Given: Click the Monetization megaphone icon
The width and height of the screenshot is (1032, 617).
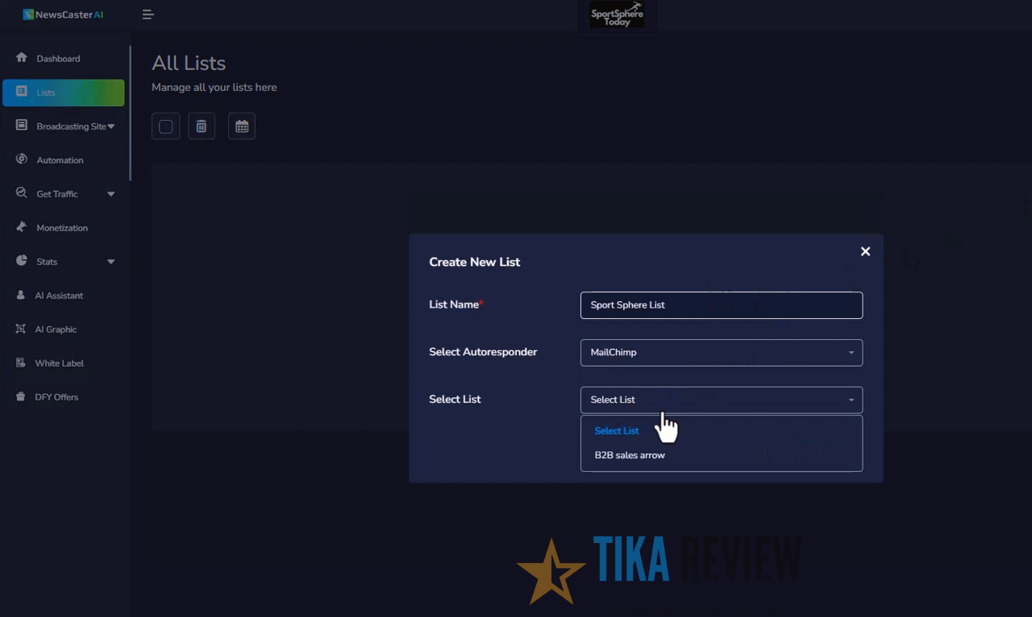Looking at the screenshot, I should click(x=22, y=227).
